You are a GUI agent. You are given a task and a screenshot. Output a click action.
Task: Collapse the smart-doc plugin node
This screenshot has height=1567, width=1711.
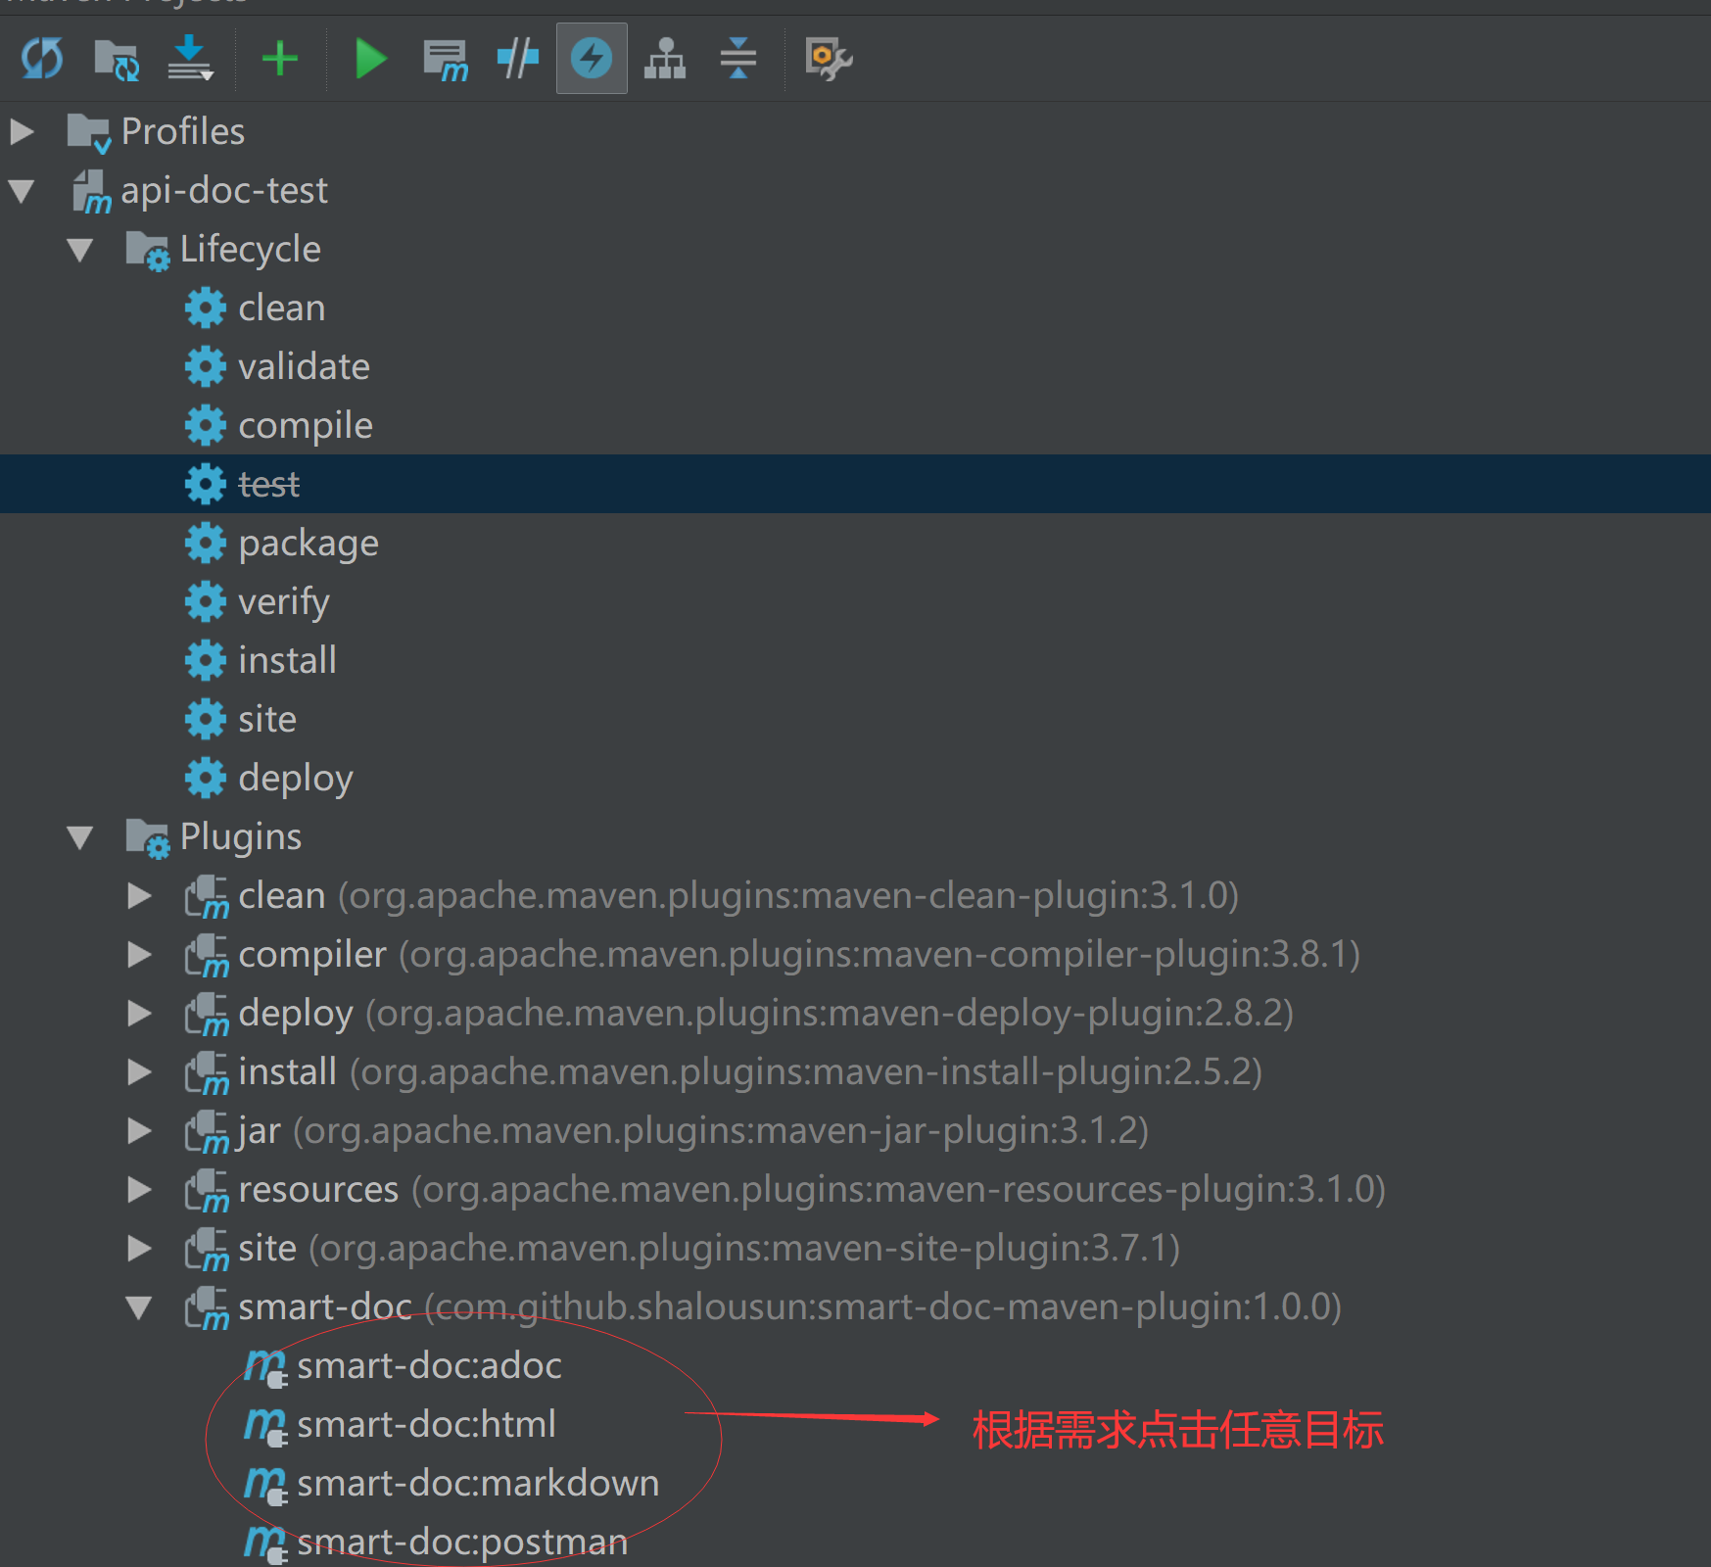coord(138,1307)
